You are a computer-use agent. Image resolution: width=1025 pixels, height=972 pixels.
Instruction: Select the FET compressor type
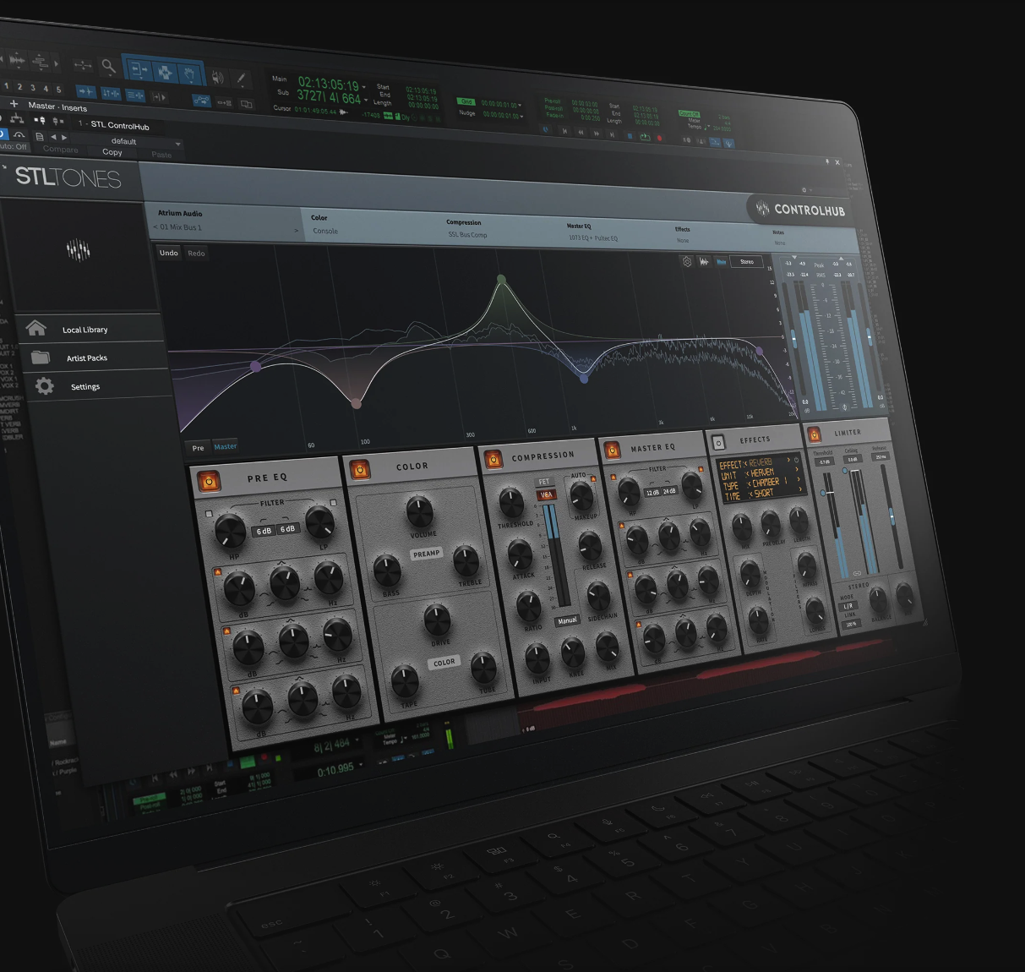(545, 482)
